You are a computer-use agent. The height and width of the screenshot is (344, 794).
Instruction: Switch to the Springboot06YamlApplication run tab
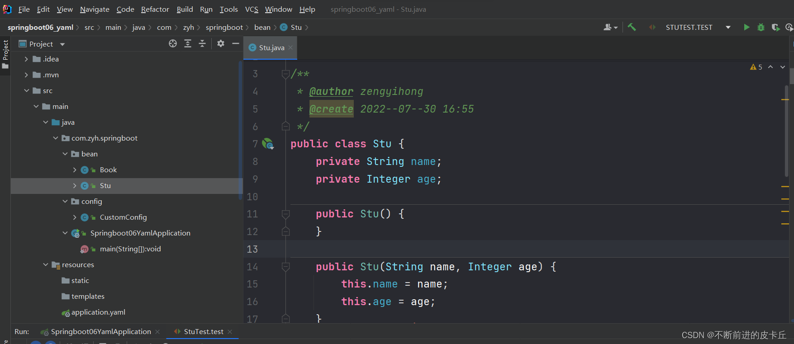click(100, 332)
